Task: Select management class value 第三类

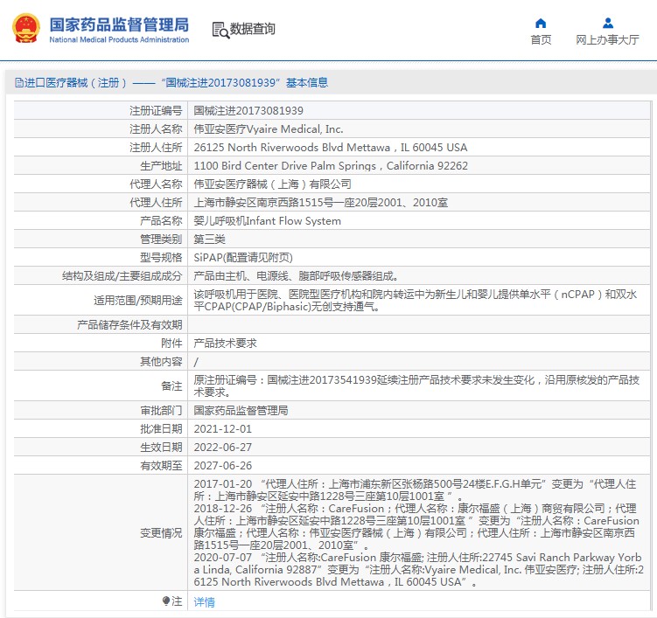Action: click(x=209, y=240)
